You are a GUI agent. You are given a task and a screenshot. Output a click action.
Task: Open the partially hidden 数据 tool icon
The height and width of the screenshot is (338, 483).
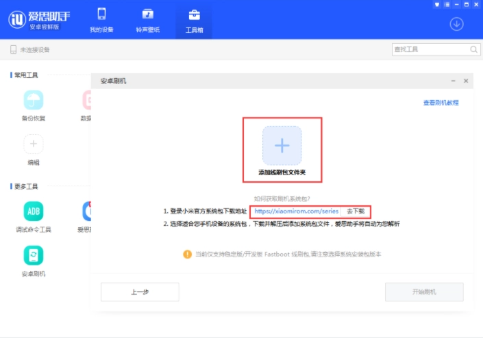click(x=87, y=101)
